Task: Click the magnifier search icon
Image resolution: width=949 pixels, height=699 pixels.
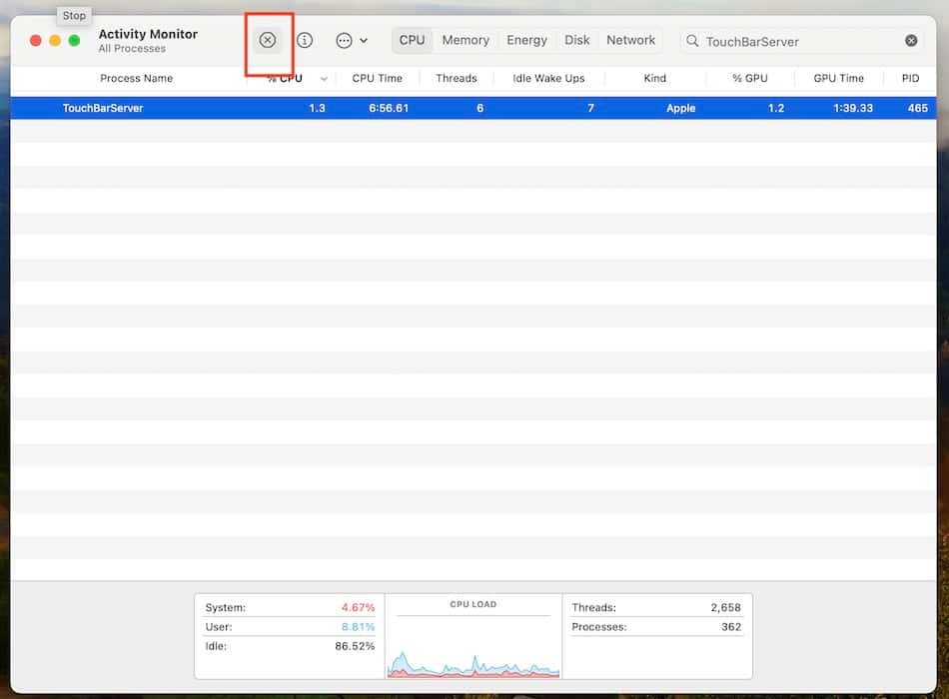Action: (x=692, y=41)
